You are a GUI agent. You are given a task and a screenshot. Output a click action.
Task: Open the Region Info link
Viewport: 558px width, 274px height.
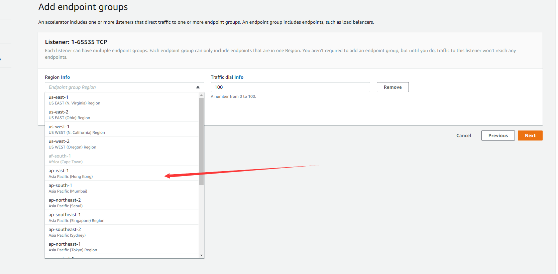[65, 77]
